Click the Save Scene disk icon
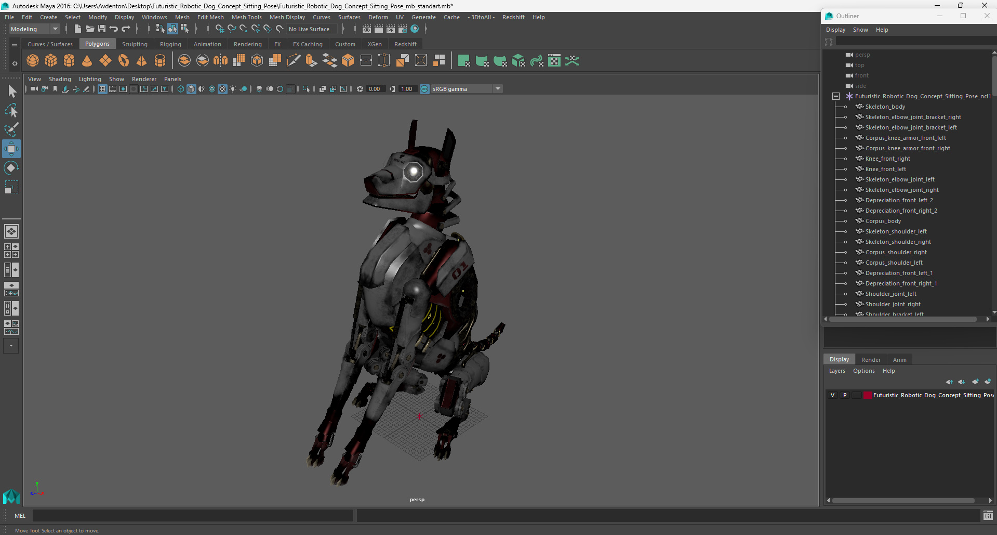Image resolution: width=997 pixels, height=535 pixels. 102,29
